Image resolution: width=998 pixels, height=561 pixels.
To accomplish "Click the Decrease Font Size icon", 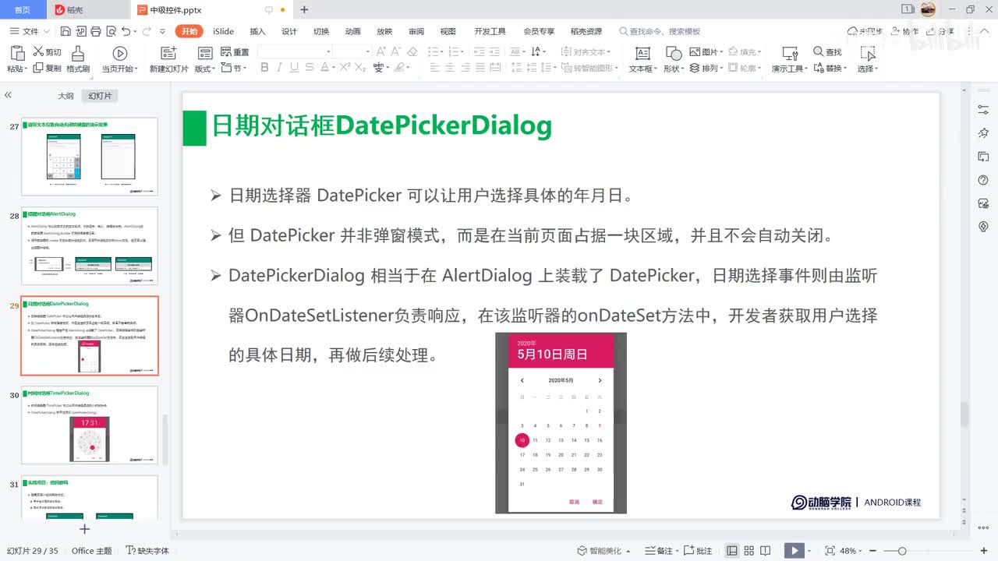I will [x=396, y=51].
